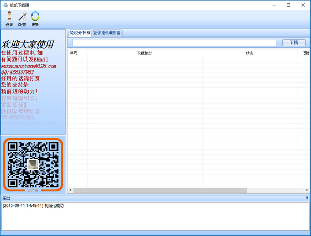Sort by the 下载地址 column header
The height and width of the screenshot is (236, 311).
(x=145, y=53)
